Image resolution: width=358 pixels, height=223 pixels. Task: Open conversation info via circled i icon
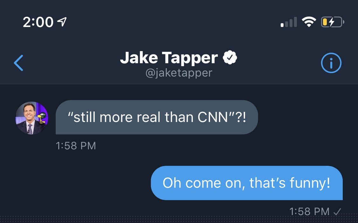pos(331,63)
